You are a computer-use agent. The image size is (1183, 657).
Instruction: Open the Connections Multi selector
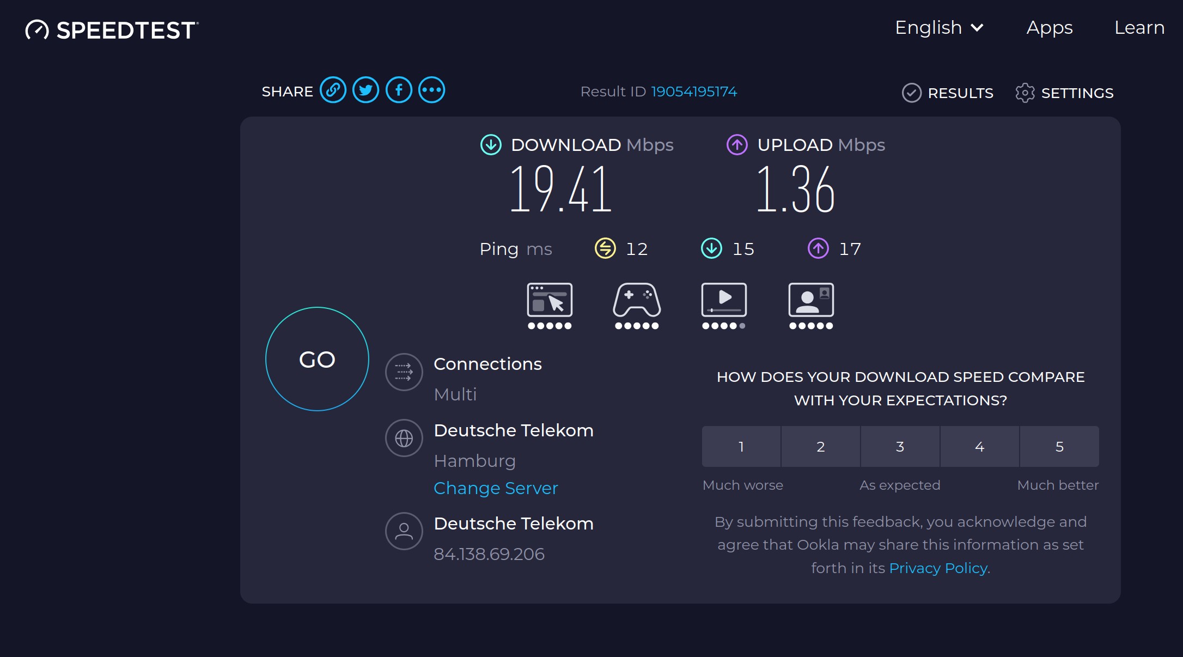[x=404, y=373]
